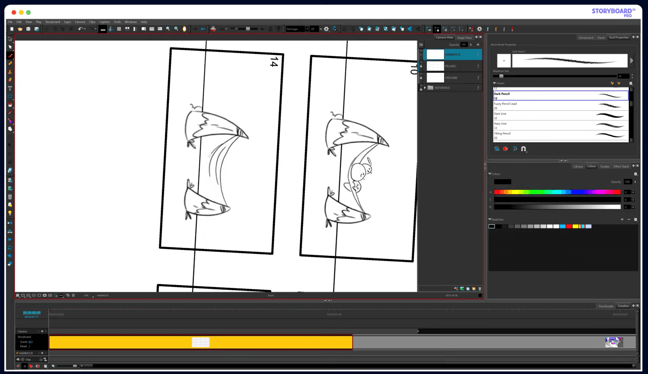Select the Pencil tool in left toolbar
The width and height of the screenshot is (648, 374).
point(10,63)
